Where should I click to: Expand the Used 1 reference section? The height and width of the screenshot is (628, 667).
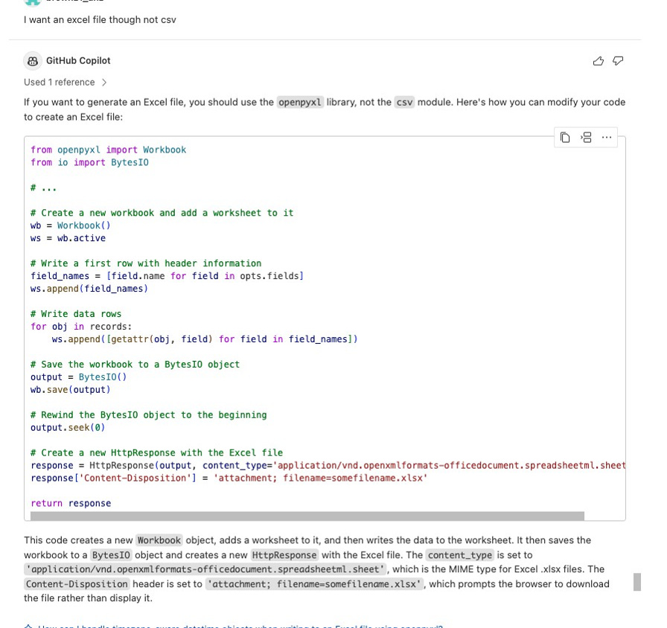point(65,82)
